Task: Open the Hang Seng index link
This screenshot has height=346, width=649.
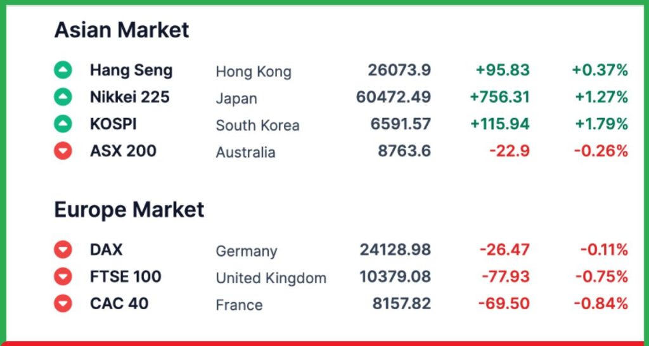Action: click(x=131, y=70)
